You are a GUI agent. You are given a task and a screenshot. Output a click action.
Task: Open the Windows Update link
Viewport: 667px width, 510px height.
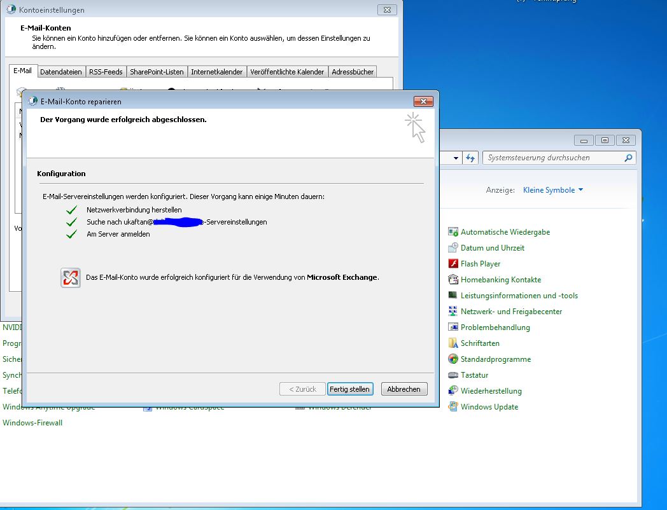click(x=489, y=407)
